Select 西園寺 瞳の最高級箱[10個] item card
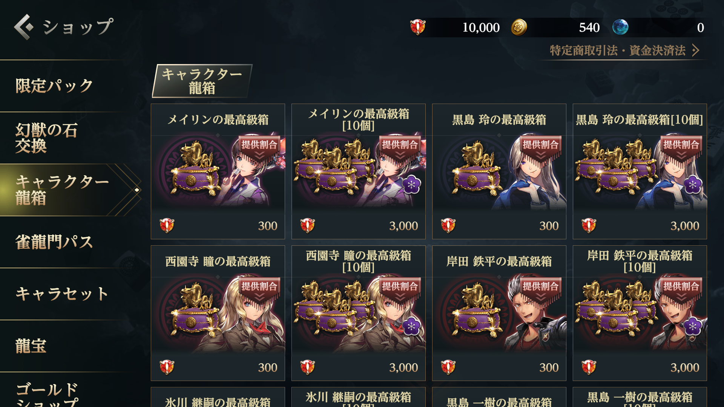 359,313
